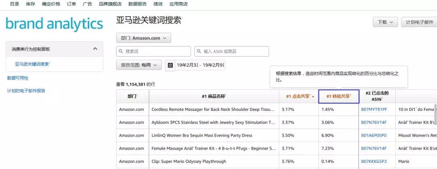Open ASIN link B01A6P0SP0
Viewport: 437px width, 169px height.
pyautogui.click(x=374, y=135)
